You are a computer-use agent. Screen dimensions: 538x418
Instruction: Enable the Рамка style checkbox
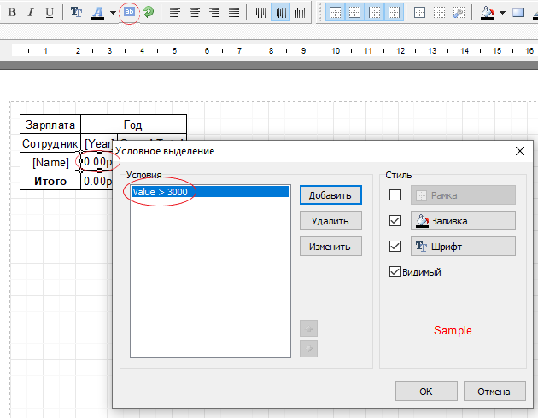point(395,195)
